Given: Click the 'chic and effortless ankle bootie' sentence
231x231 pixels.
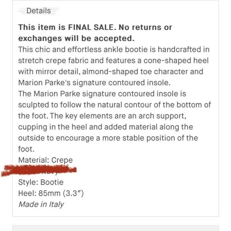Looking at the screenshot, I should 114,49.
